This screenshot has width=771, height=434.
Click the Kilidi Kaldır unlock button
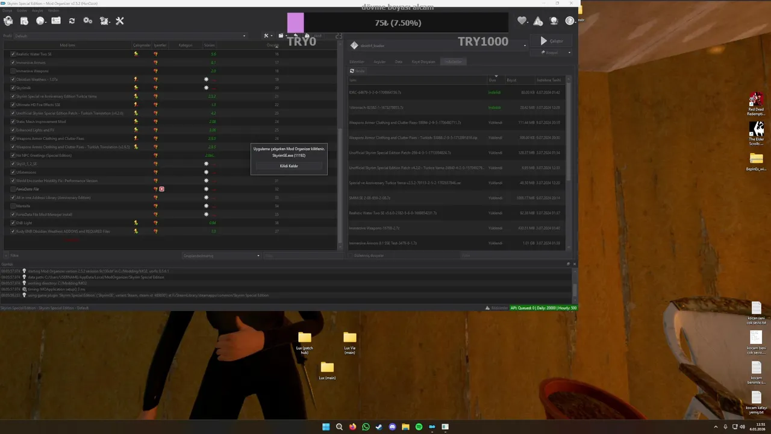pyautogui.click(x=289, y=166)
